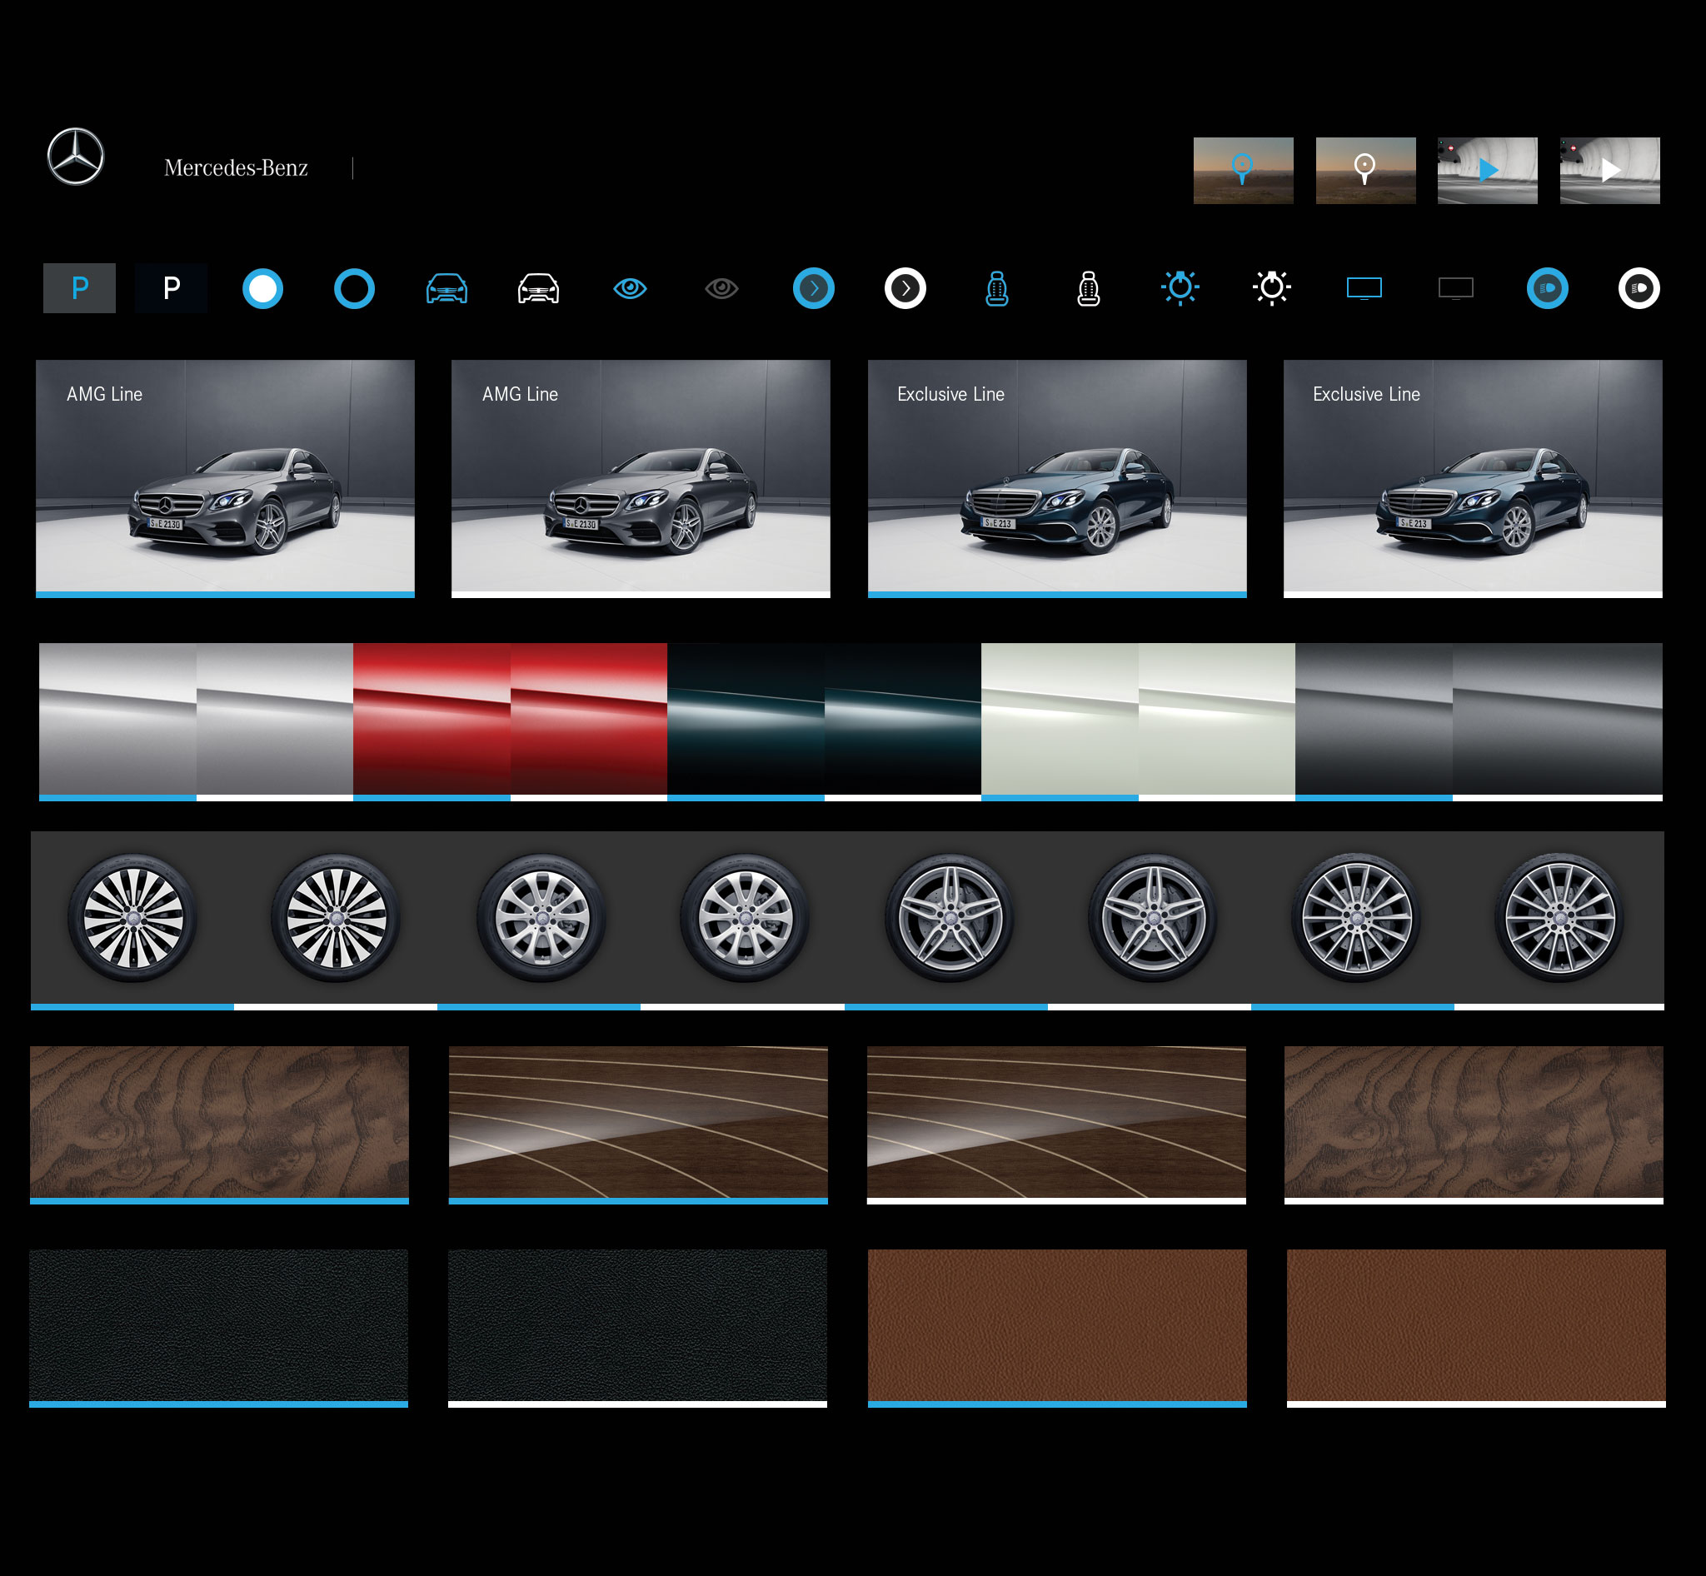Image resolution: width=1706 pixels, height=1576 pixels.
Task: Expand using the blue chevron circle
Action: (814, 288)
